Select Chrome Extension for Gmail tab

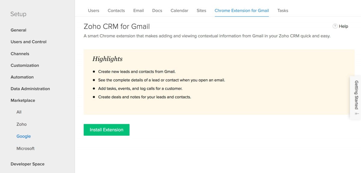coord(242,11)
